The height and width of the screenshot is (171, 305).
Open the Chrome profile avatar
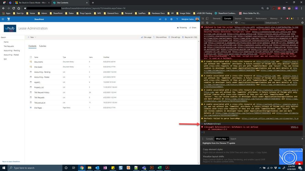coord(296,8)
